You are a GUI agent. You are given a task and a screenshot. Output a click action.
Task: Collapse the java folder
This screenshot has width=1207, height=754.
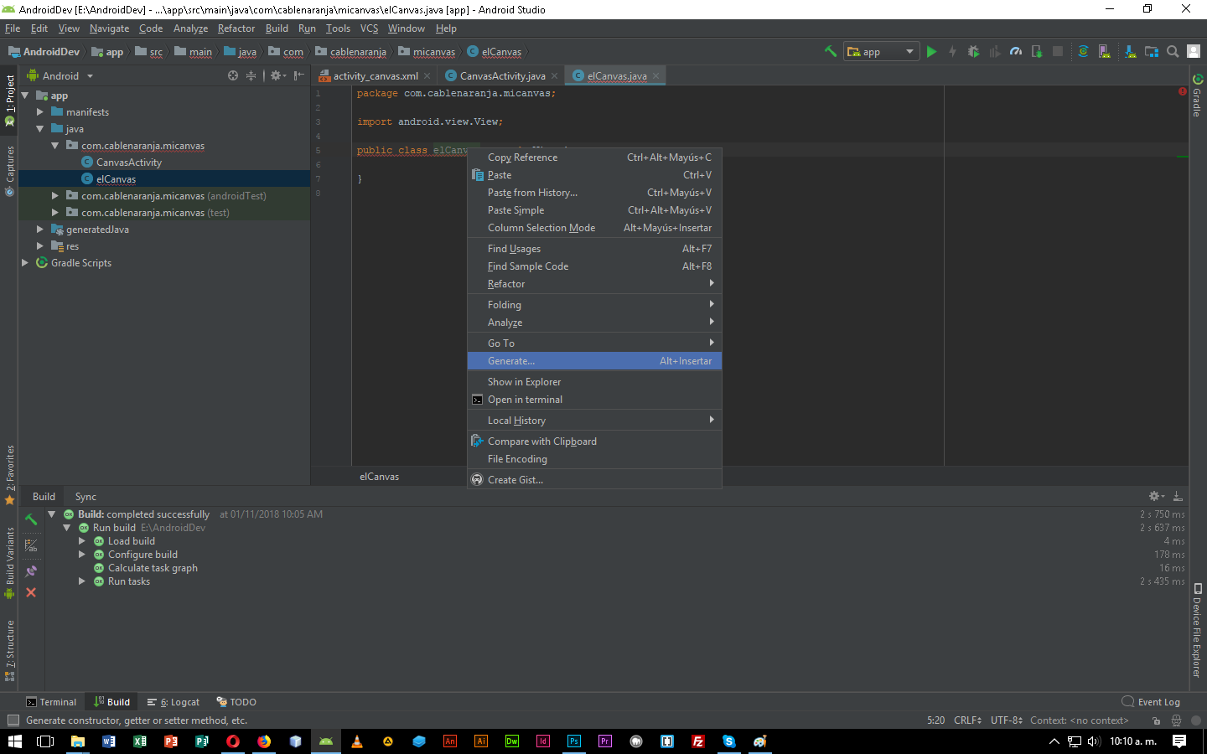[x=40, y=129]
